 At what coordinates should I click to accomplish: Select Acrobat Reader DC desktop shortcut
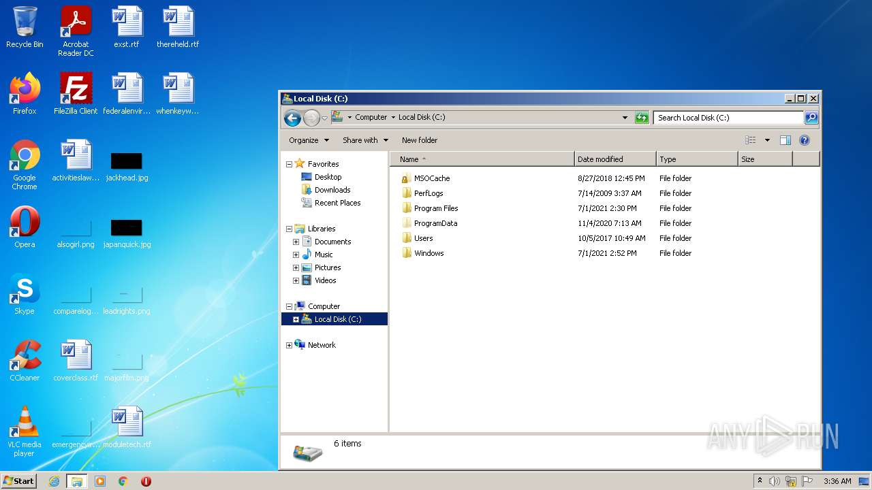[x=76, y=32]
